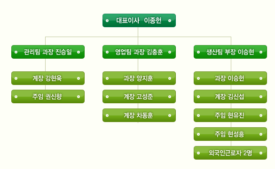This screenshot has width=275, height=169.
Task: Click right dot on 대표이사 이종헌 box
Action: click(x=170, y=21)
